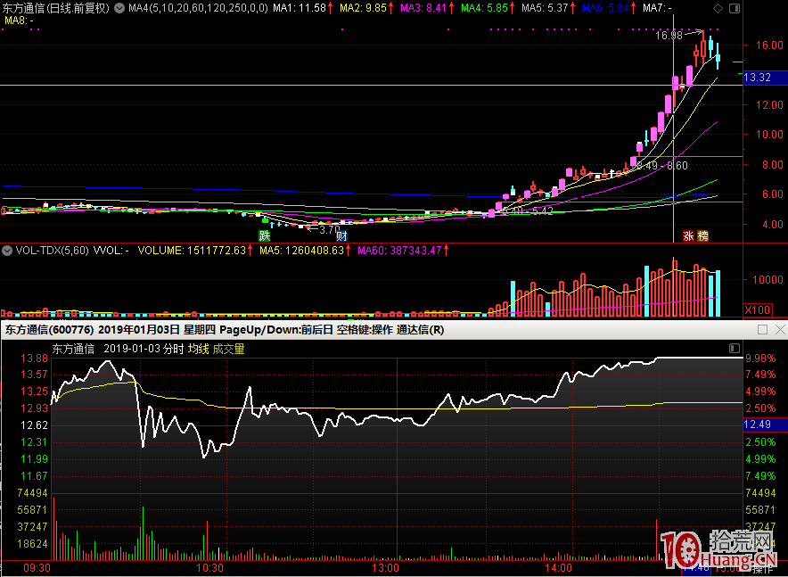Click the 操作 button at bottom right
Image resolution: width=788 pixels, height=577 pixels.
761,569
